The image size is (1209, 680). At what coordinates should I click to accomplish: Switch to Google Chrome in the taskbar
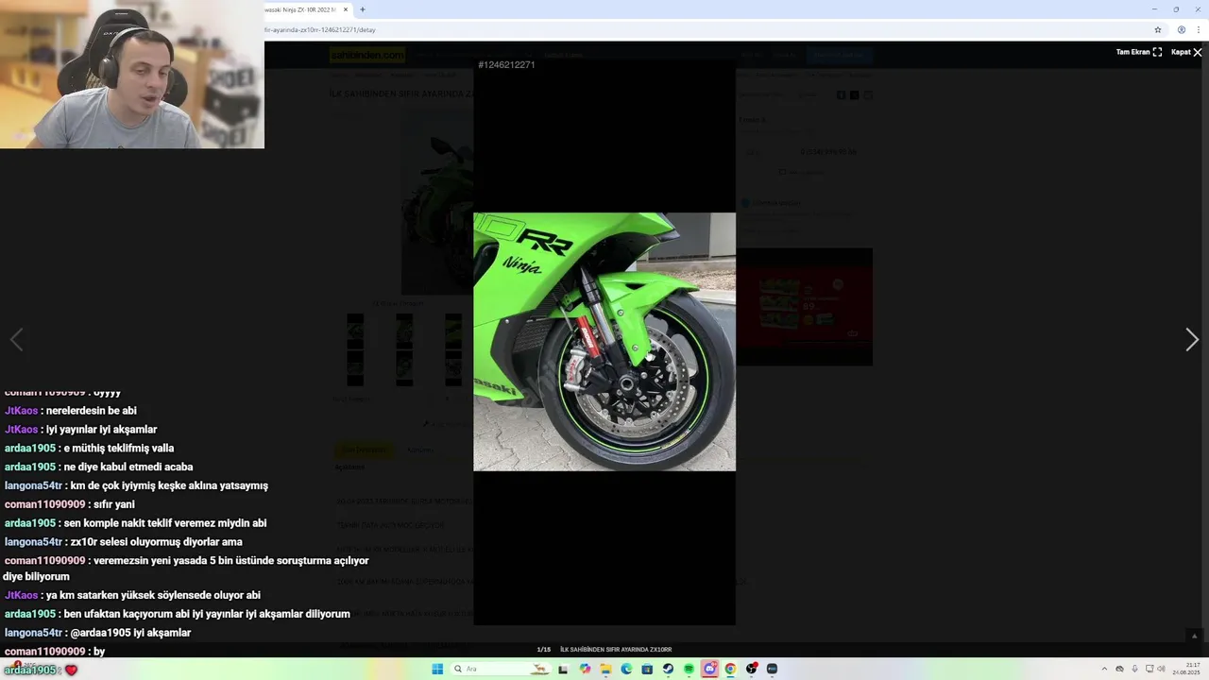[730, 669]
